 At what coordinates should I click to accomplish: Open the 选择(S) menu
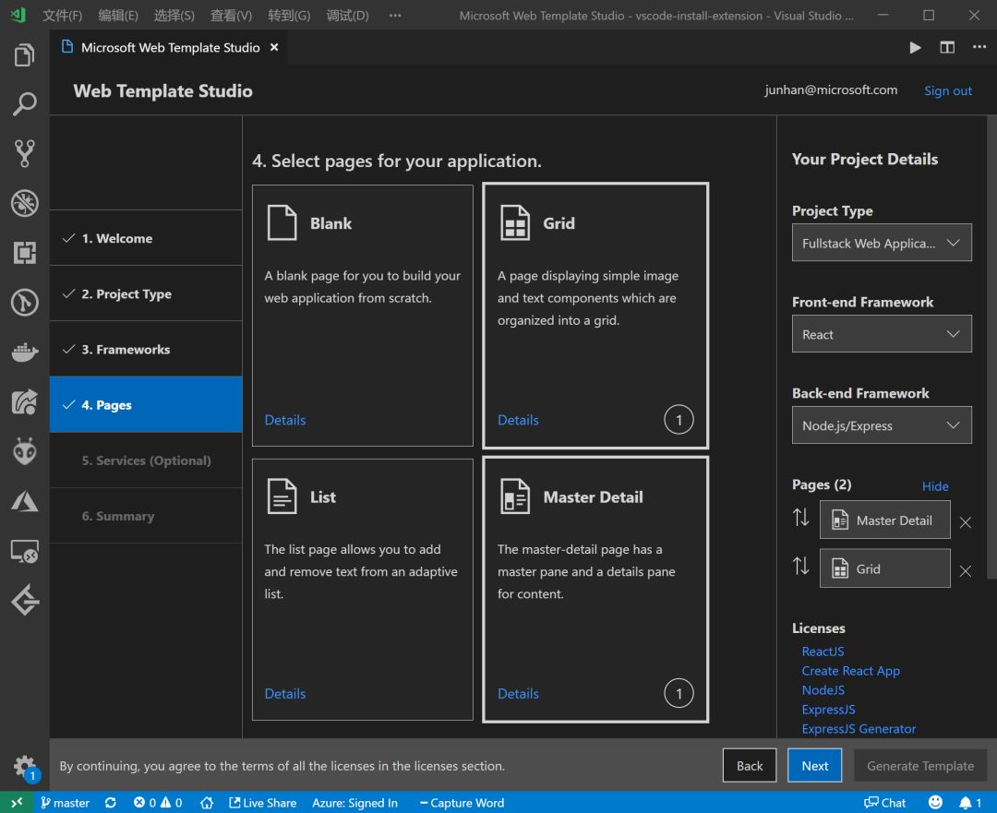174,16
